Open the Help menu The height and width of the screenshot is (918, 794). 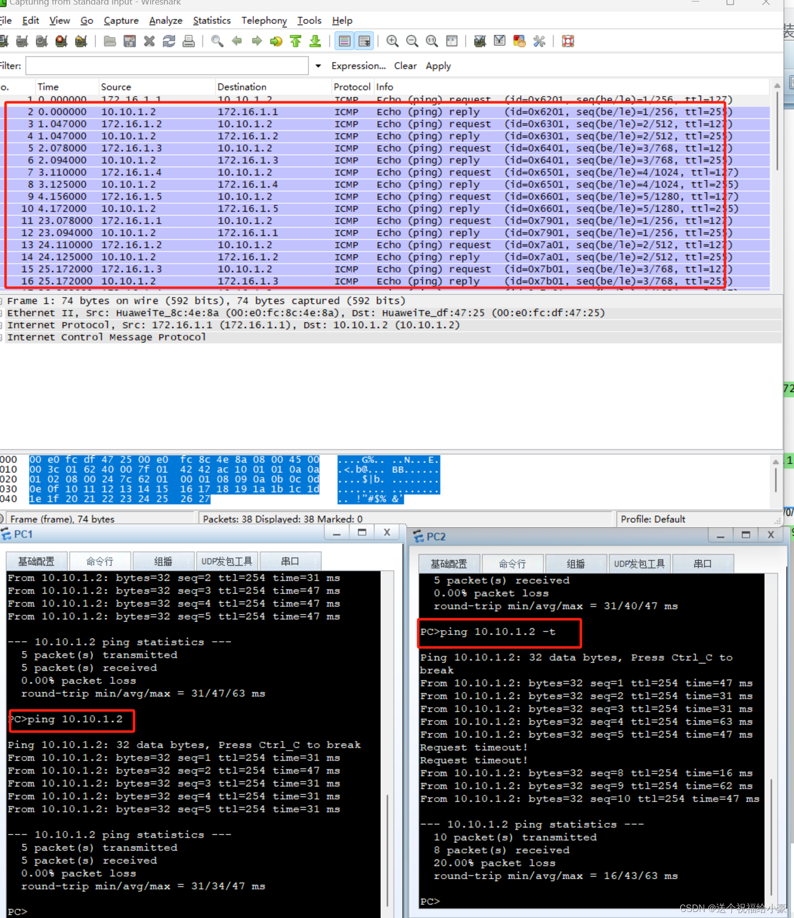[x=342, y=21]
